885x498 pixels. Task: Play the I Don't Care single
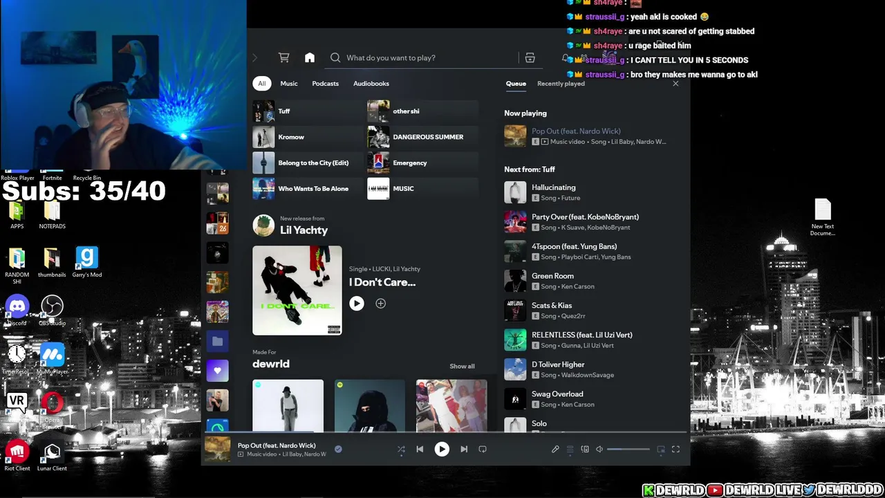(356, 304)
